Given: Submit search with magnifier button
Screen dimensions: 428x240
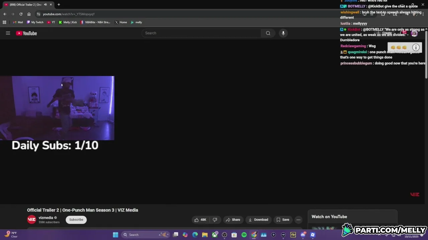Looking at the screenshot, I should [268, 33].
